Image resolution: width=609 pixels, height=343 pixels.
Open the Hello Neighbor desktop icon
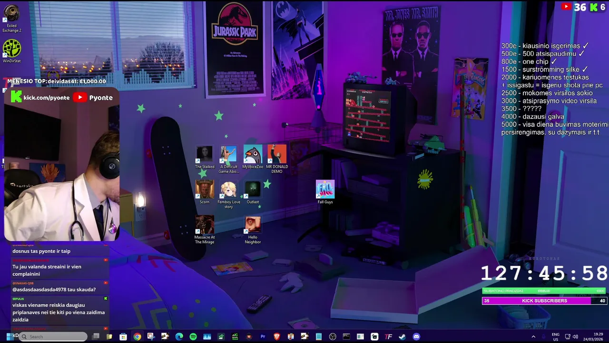click(x=253, y=230)
